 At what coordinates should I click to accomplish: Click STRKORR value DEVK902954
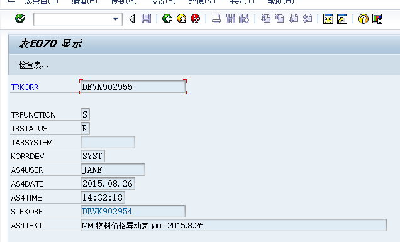point(133,211)
